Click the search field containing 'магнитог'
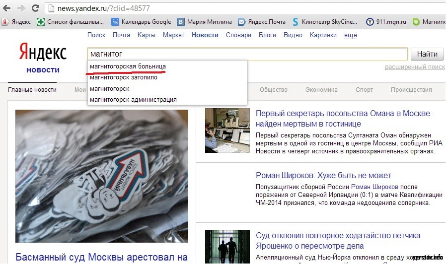This screenshot has width=447, height=264. (247, 54)
